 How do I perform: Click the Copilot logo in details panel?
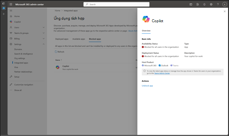tap(146, 19)
